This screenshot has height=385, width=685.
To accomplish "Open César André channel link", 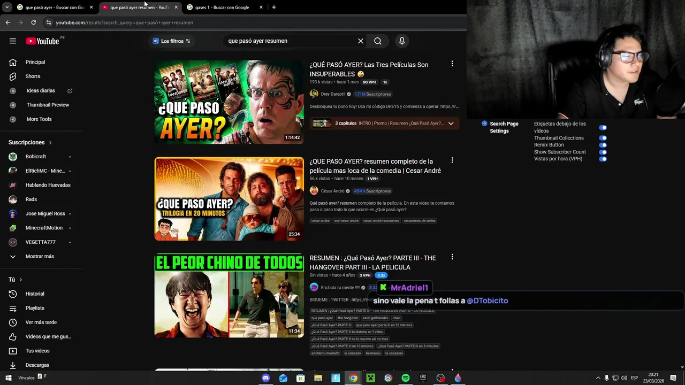I will tap(332, 191).
